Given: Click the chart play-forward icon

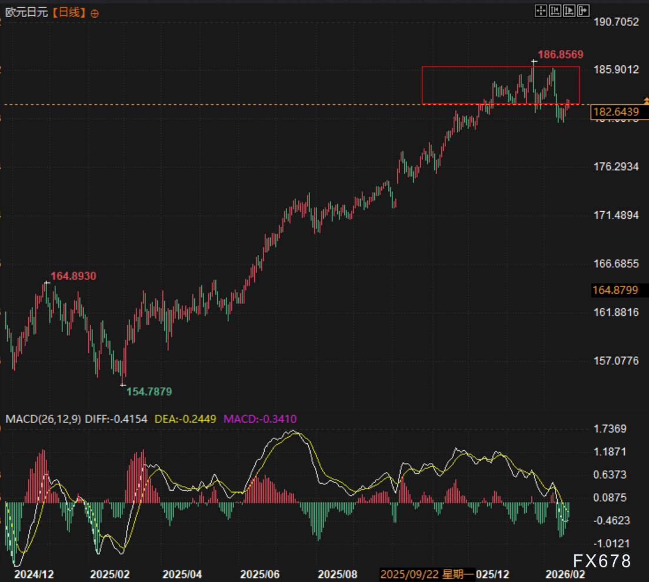Looking at the screenshot, I should tap(569, 10).
